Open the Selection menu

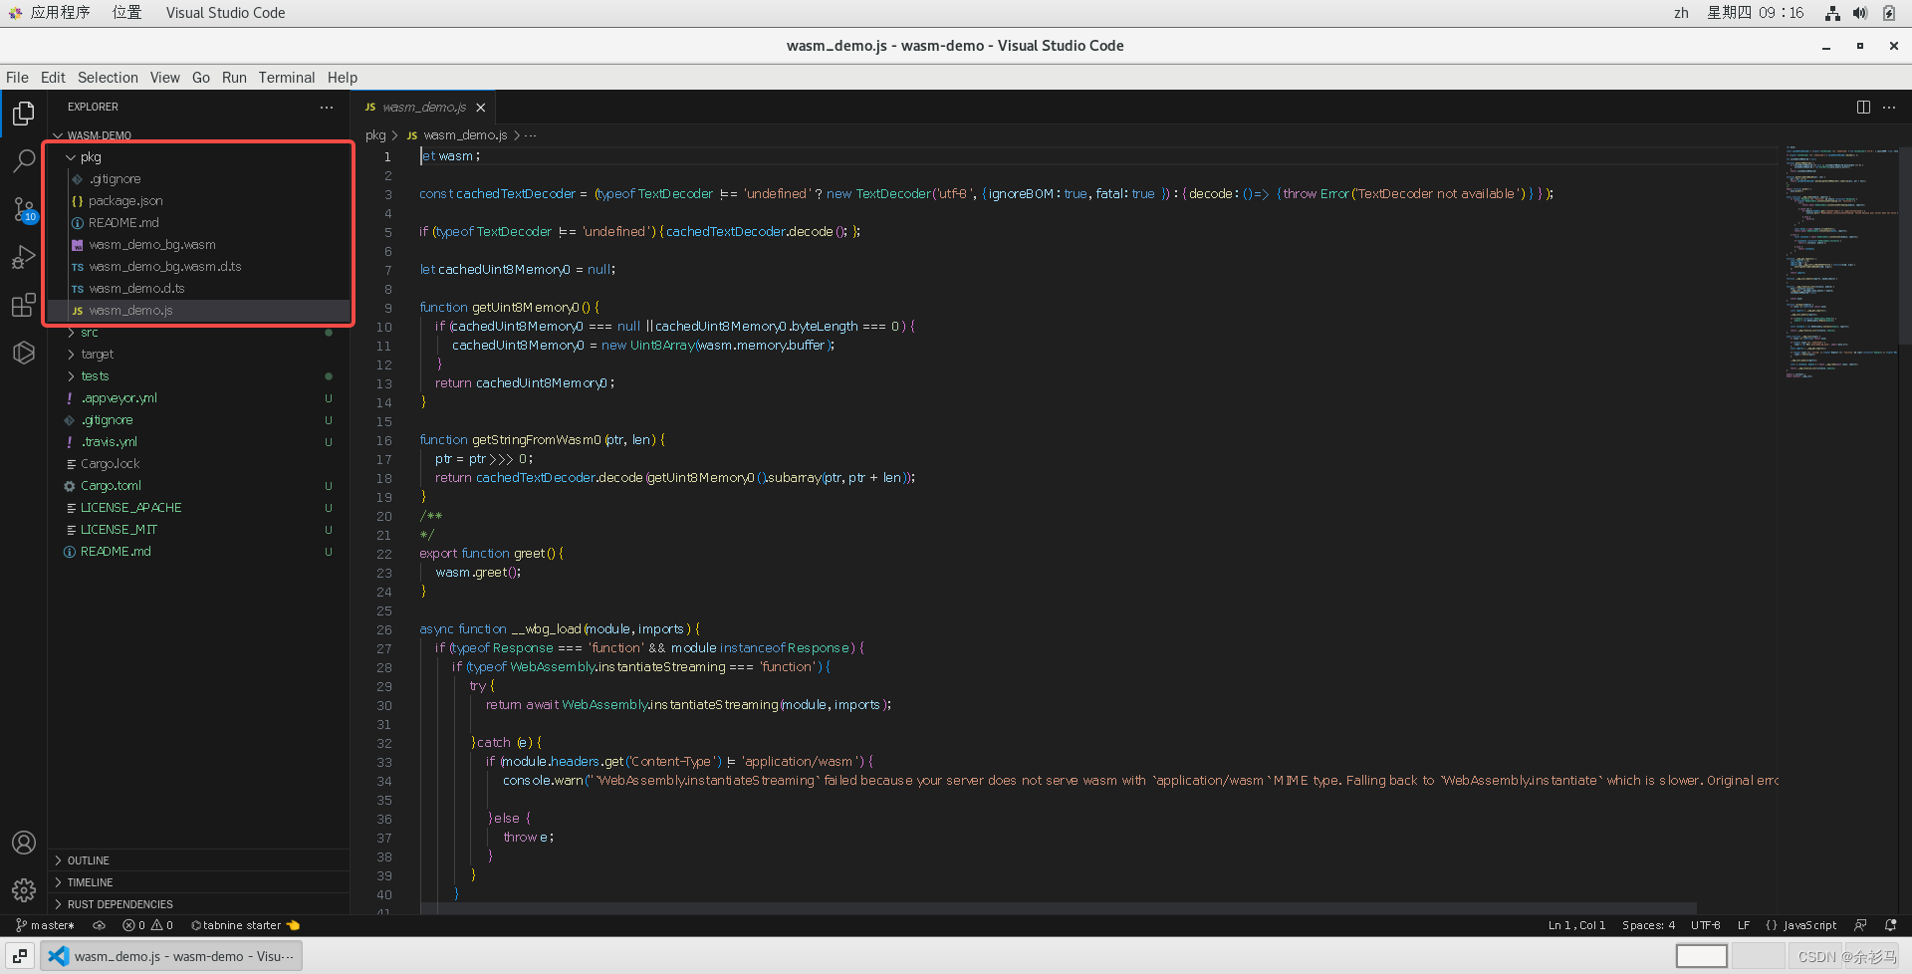point(108,78)
